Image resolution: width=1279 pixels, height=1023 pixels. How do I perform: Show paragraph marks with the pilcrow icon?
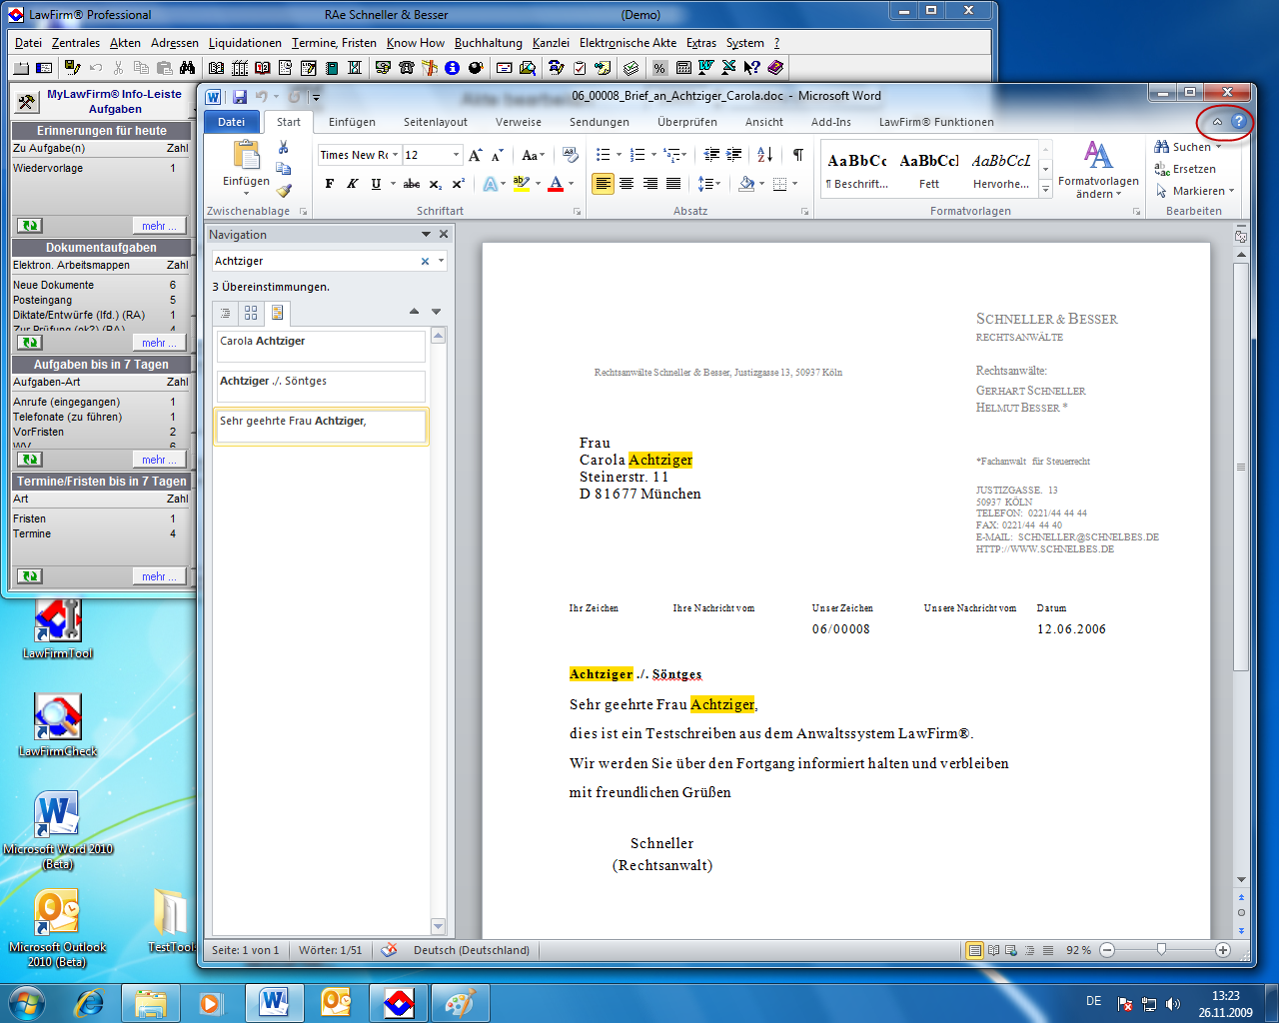pos(797,155)
